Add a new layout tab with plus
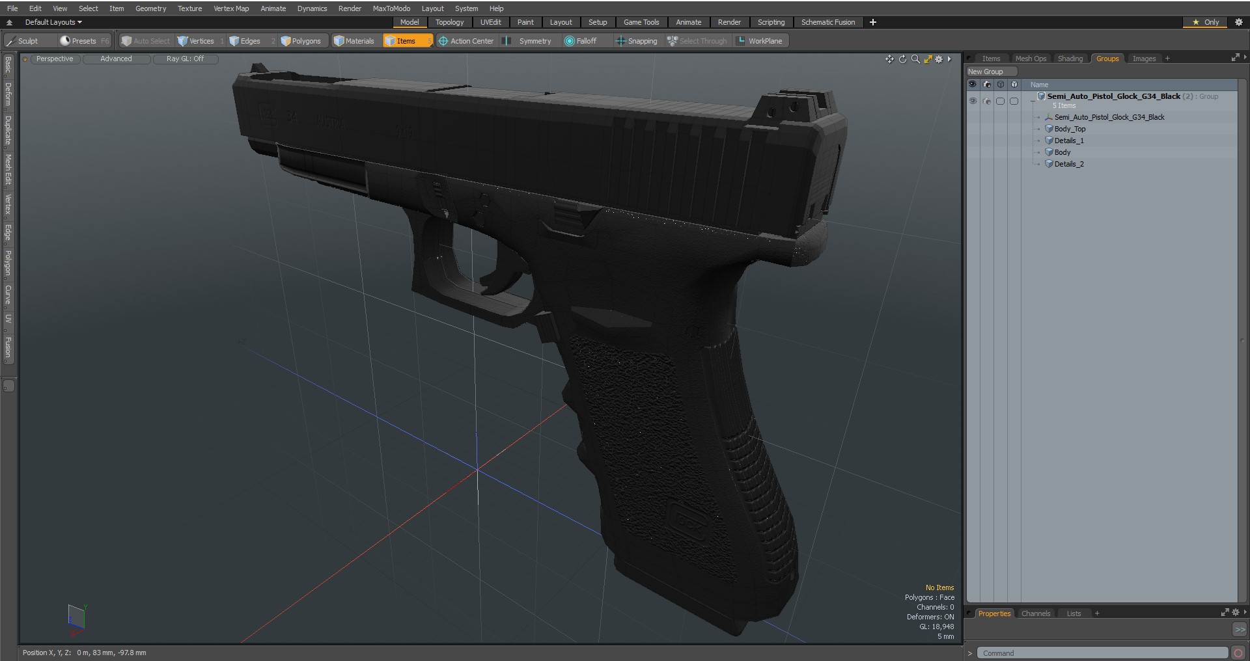 (x=873, y=22)
